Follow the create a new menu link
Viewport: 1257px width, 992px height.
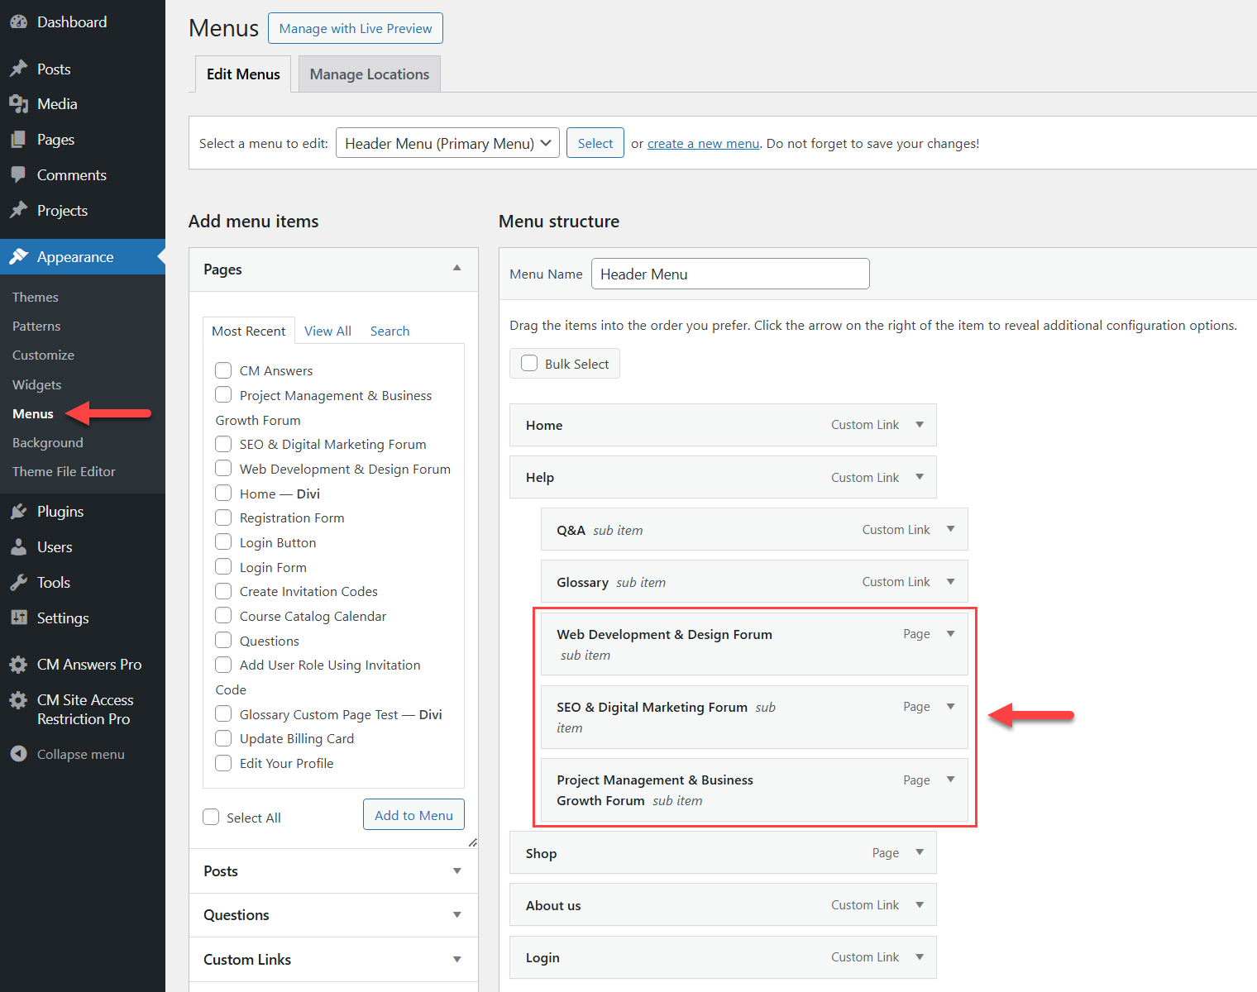click(703, 144)
